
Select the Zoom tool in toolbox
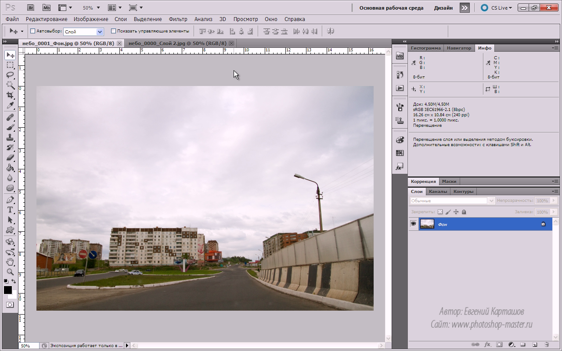10,272
